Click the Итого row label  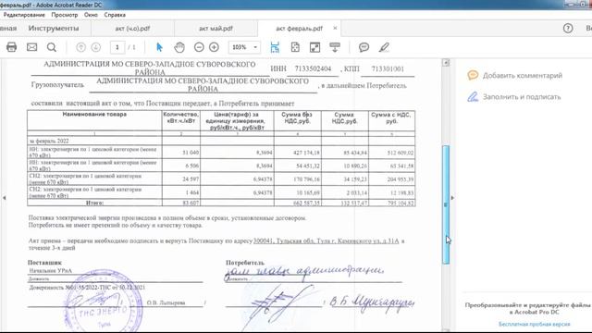point(94,203)
